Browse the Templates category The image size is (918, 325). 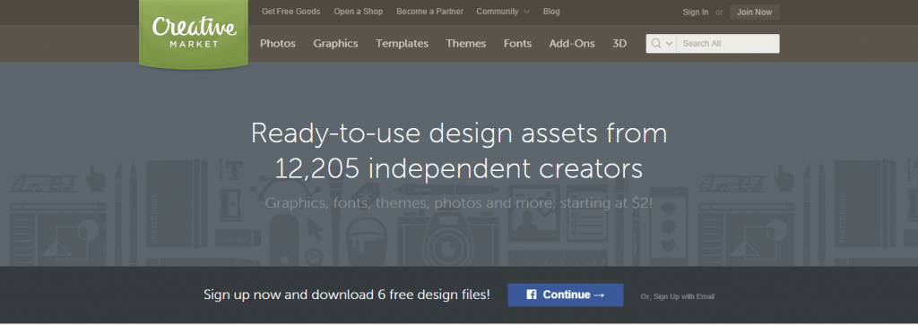click(403, 43)
